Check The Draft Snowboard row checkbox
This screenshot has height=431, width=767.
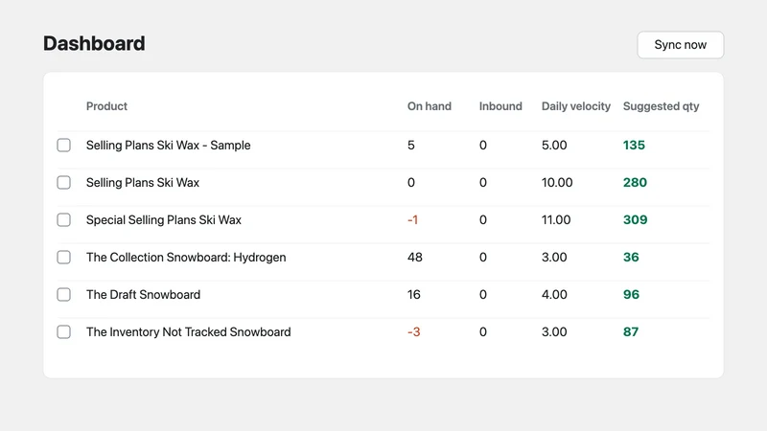63,295
